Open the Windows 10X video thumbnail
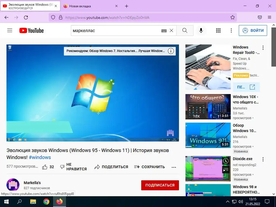Viewport: 276px width, 207px height. (x=208, y=107)
